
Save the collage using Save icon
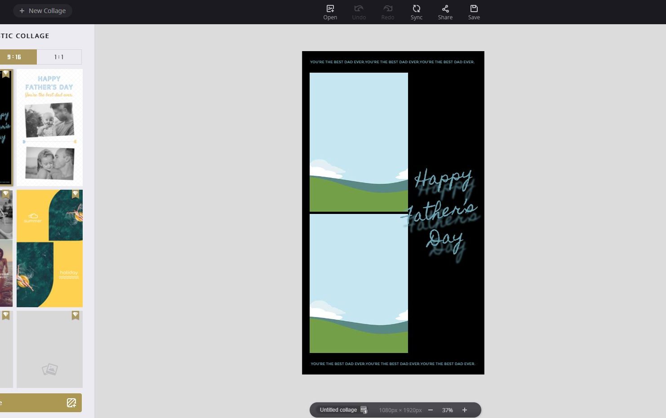pos(474,9)
